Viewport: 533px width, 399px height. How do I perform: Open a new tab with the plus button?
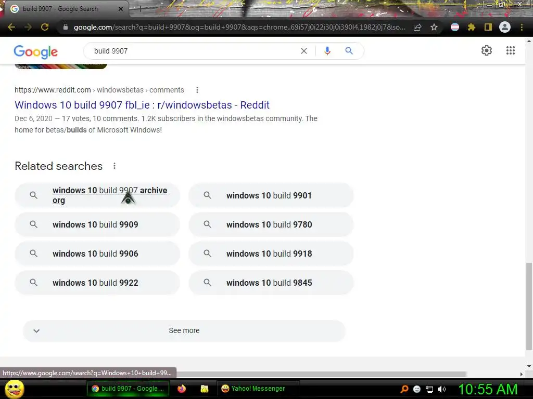point(140,9)
